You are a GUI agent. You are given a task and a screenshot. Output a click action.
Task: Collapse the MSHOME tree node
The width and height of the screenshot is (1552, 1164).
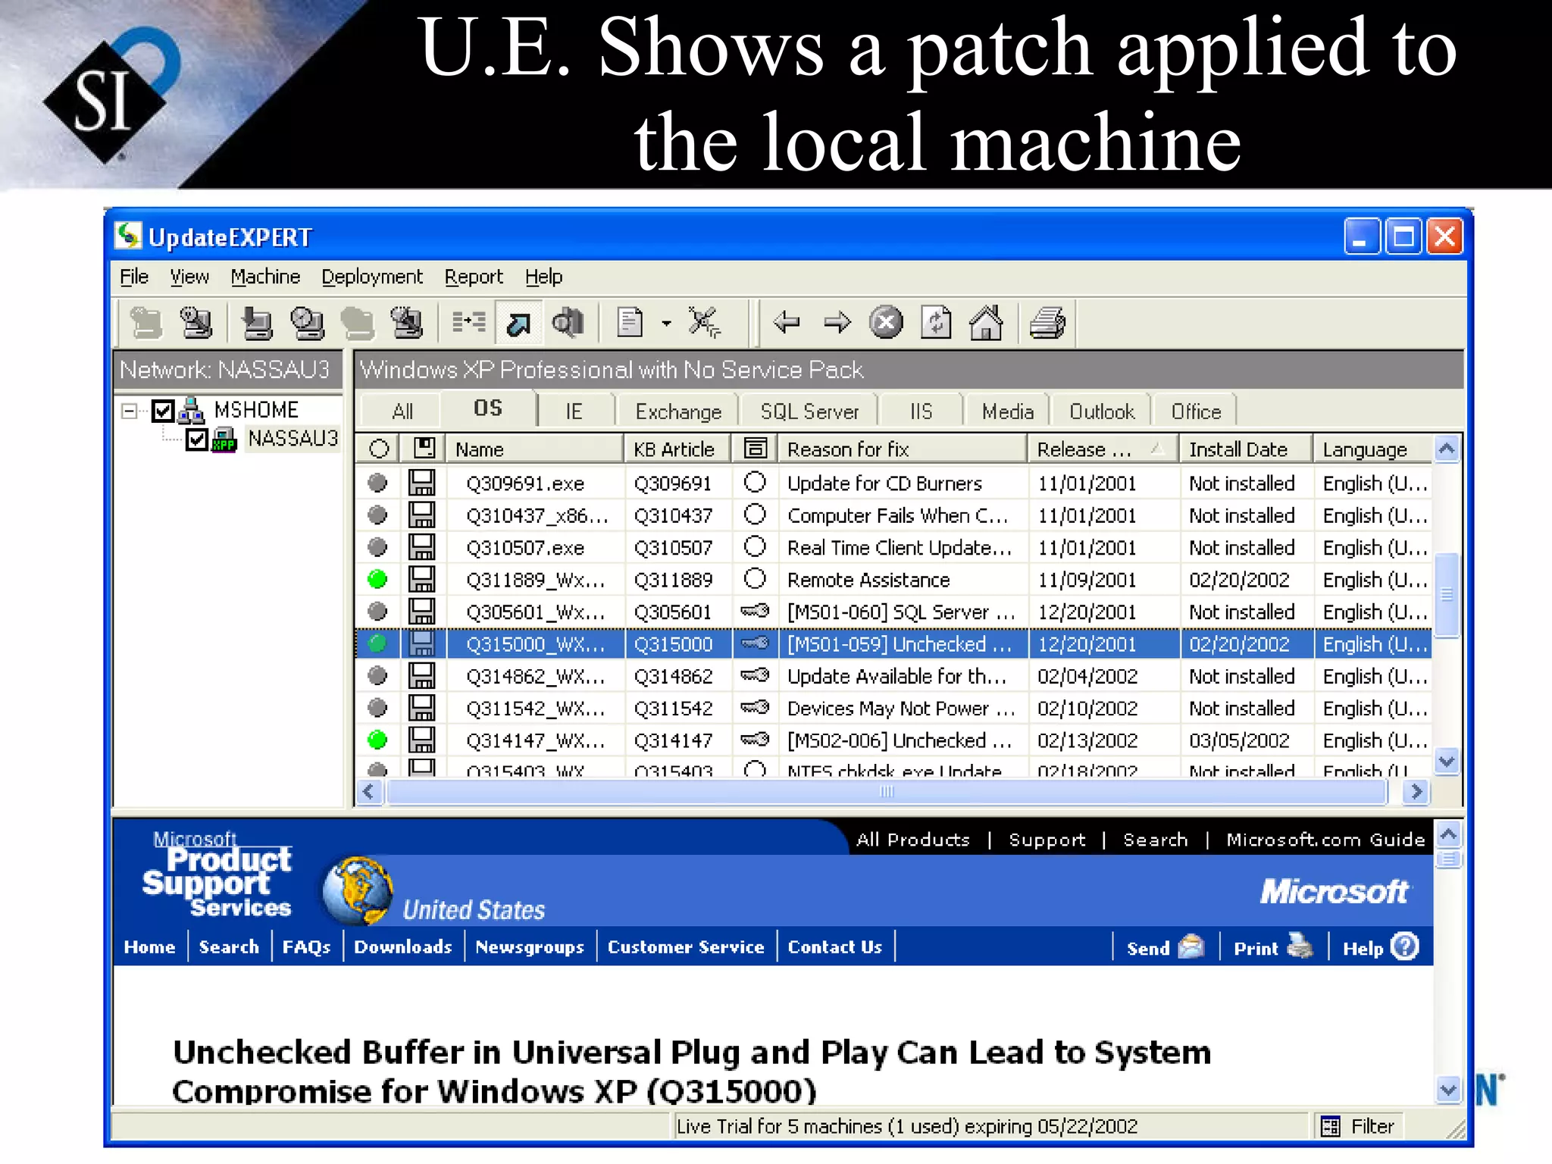130,411
